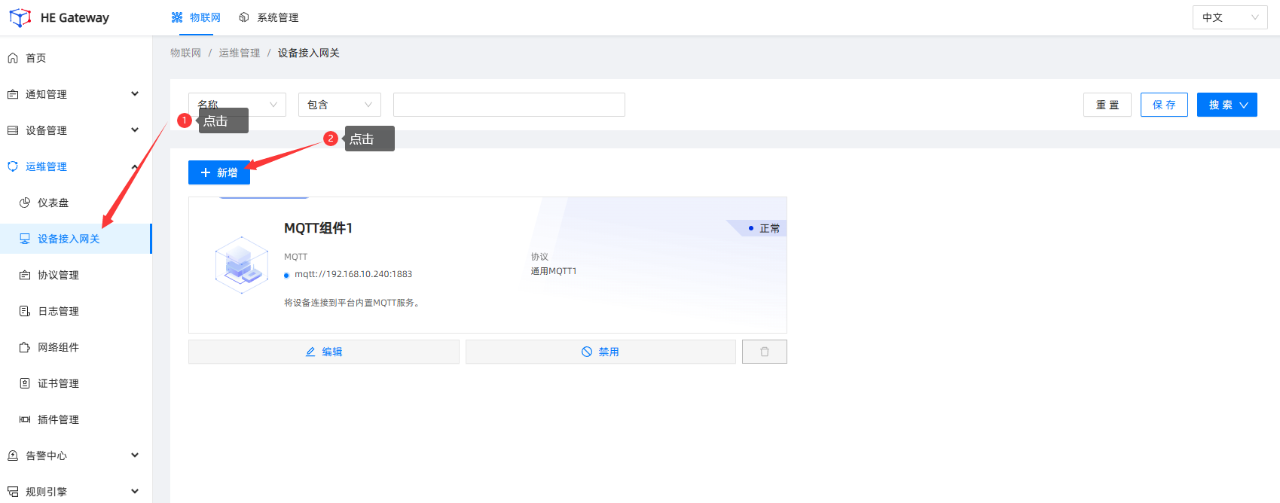This screenshot has height=503, width=1280.
Task: Click the 重置 button
Action: (x=1107, y=105)
